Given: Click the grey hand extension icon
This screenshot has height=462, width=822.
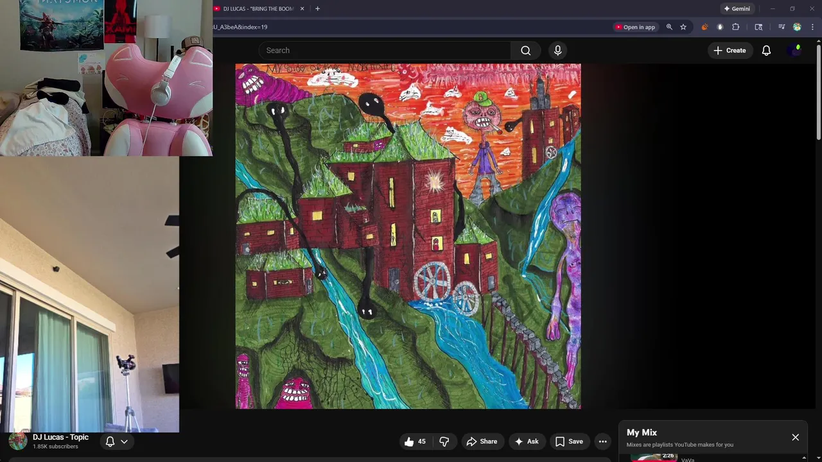Looking at the screenshot, I should click(x=720, y=27).
